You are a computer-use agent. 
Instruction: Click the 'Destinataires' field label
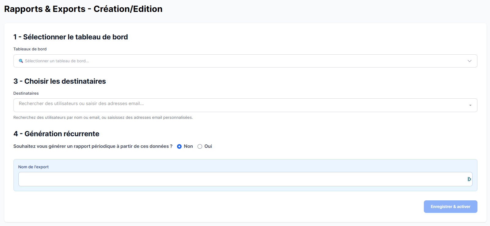(x=26, y=93)
